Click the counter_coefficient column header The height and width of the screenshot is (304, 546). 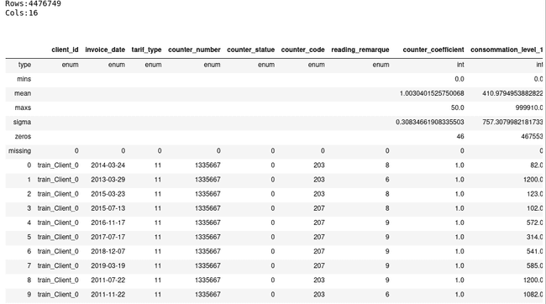click(x=433, y=50)
